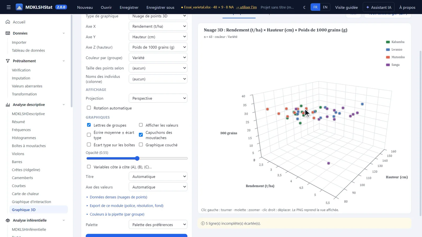
Task: Click the Analyse descriptive chart icon
Action: tap(8, 105)
